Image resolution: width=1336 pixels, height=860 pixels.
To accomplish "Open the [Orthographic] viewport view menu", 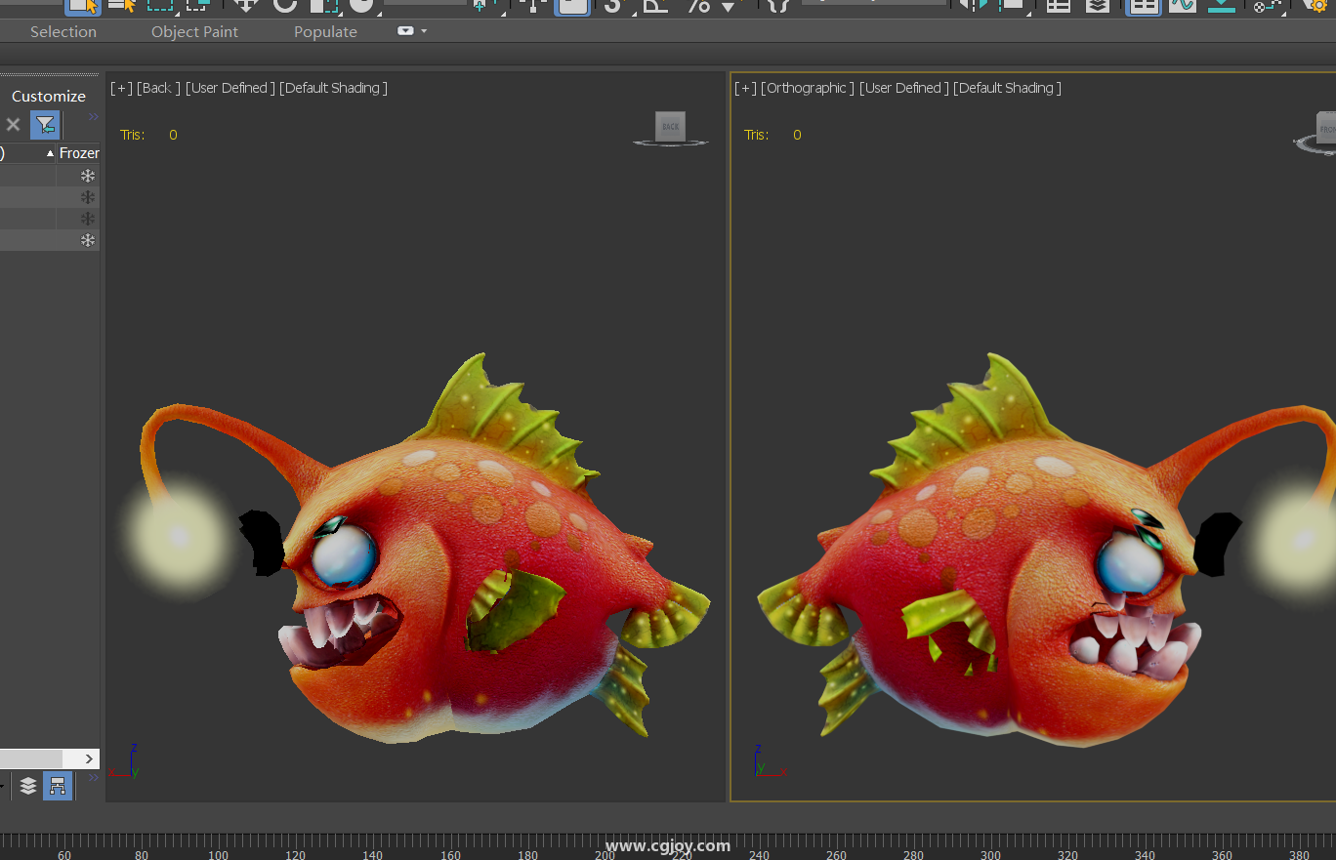I will click(807, 88).
